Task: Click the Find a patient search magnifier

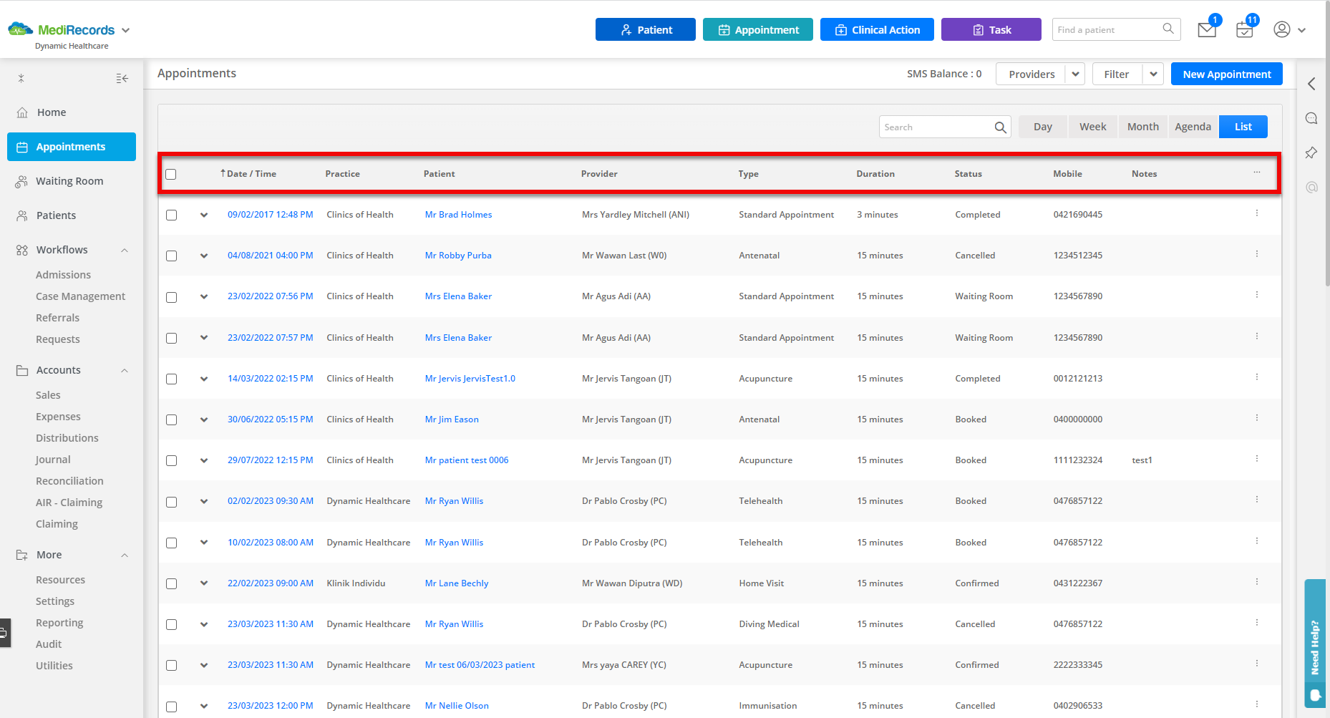Action: (x=1168, y=29)
